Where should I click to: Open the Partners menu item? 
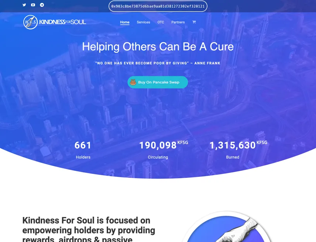[178, 22]
